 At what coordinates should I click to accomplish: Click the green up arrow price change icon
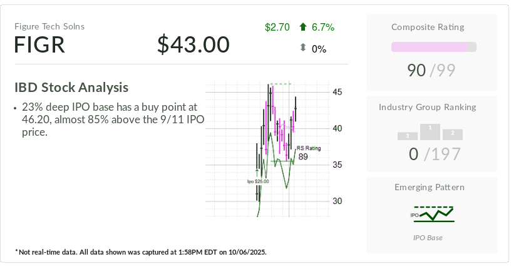[x=303, y=27]
